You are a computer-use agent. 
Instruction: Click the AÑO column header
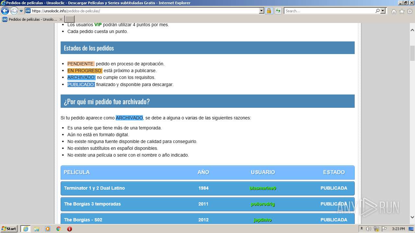click(203, 172)
